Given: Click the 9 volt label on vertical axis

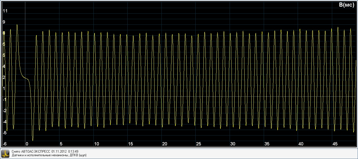Looking at the screenshot, I should point(4,22).
